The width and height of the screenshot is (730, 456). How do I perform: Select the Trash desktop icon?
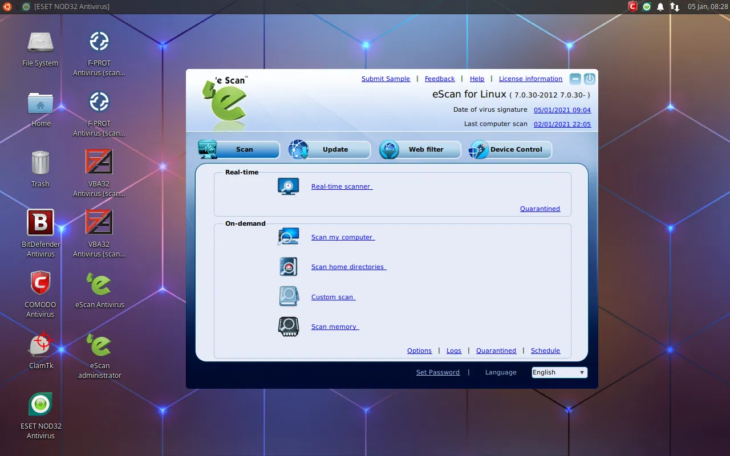coord(40,169)
